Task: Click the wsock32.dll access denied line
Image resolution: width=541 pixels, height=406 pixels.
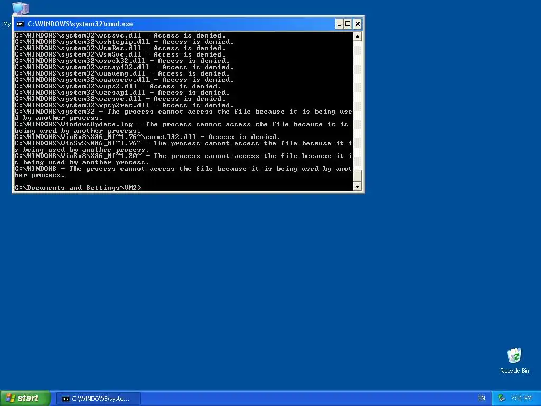Action: coord(122,61)
